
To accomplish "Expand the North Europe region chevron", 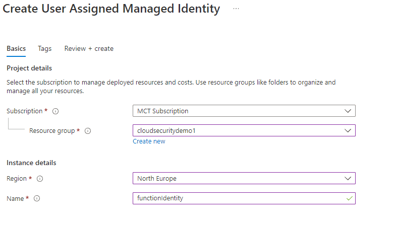I will click(348, 178).
